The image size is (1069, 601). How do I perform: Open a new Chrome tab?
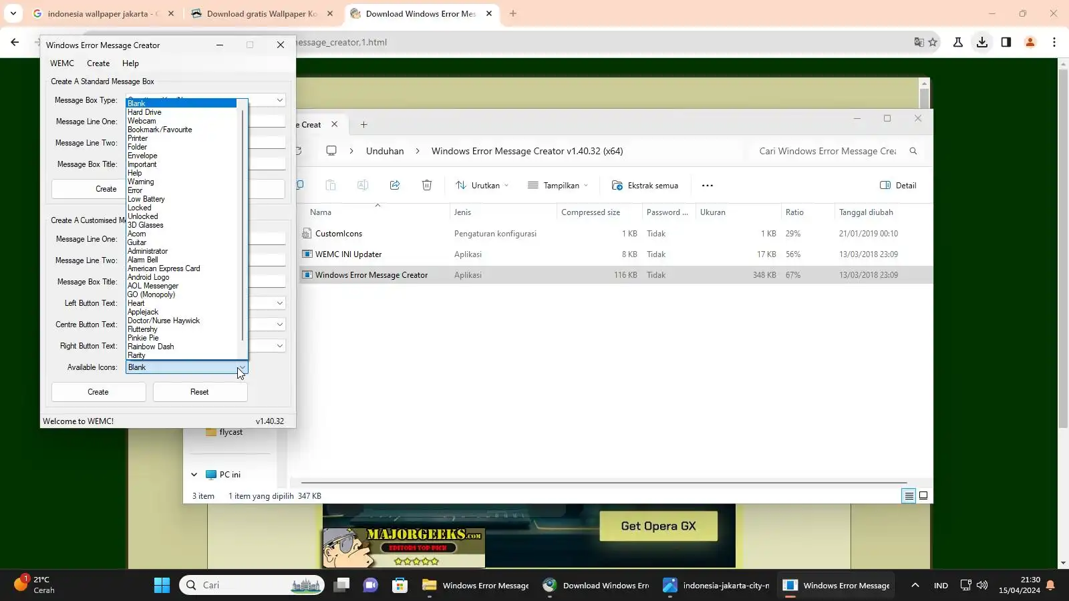513,13
